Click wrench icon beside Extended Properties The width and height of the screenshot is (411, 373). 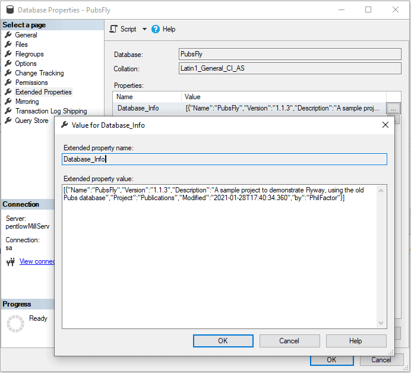(8, 91)
